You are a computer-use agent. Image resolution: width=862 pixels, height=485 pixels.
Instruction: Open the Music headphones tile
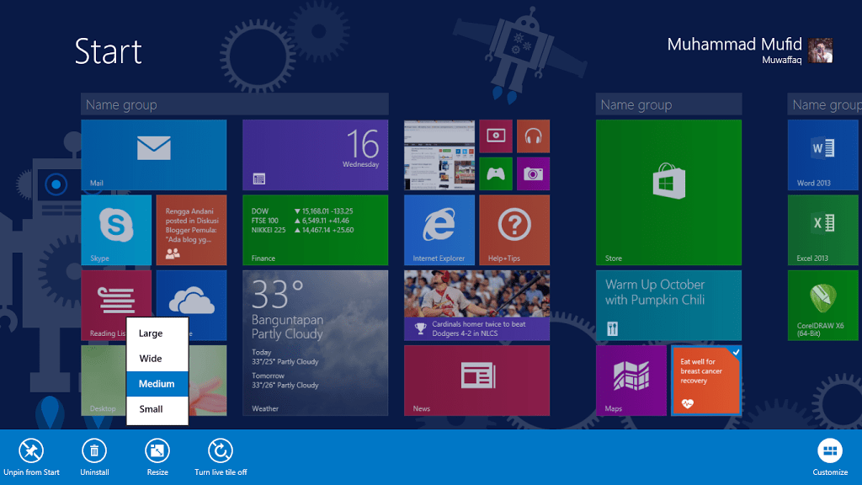[x=533, y=136]
